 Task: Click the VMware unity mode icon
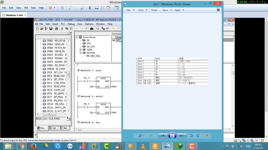coord(108,8)
